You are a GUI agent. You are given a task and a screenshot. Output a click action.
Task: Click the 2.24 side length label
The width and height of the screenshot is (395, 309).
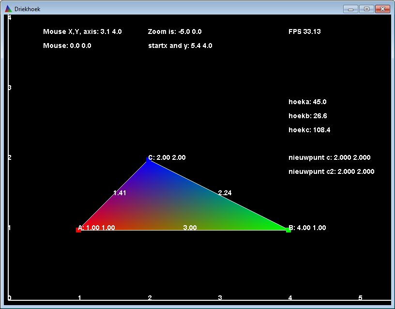pos(225,193)
